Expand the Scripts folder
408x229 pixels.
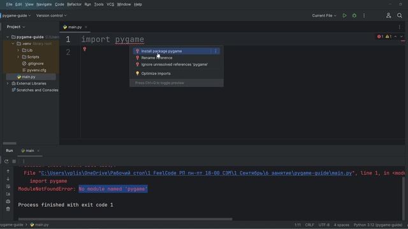18,57
